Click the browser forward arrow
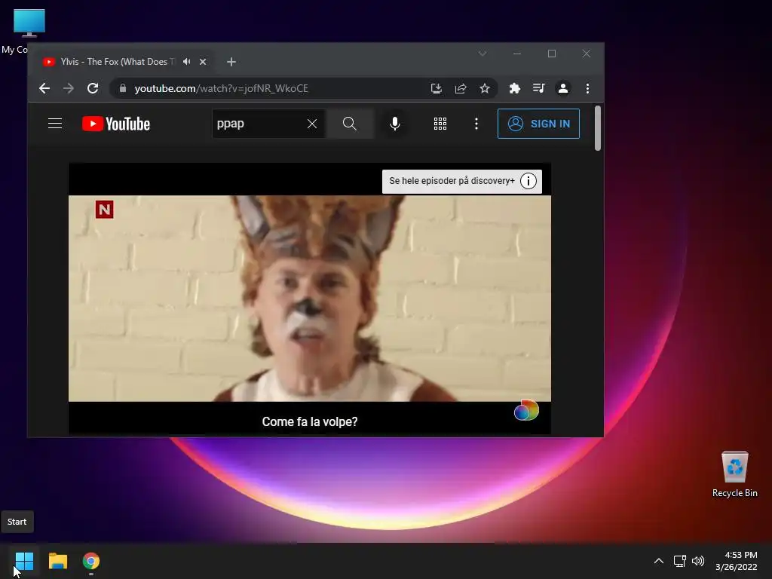Image resolution: width=772 pixels, height=579 pixels. coord(69,88)
